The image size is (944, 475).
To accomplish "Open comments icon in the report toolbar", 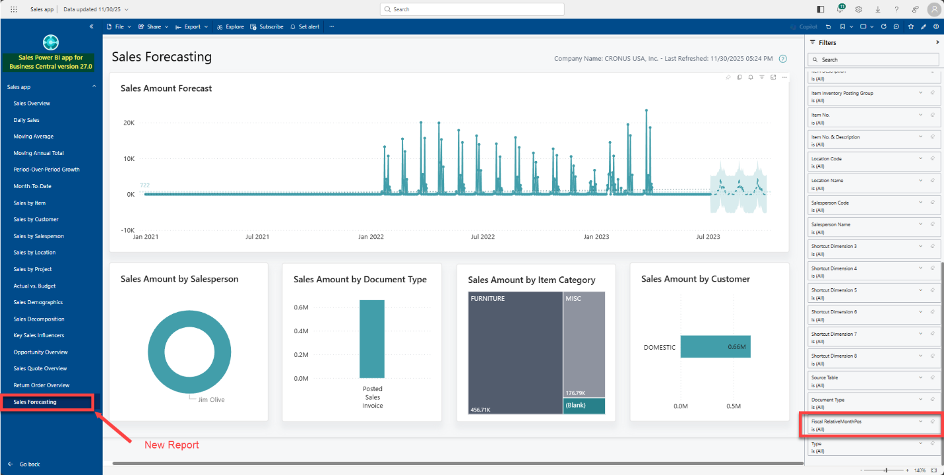I will tap(896, 26).
